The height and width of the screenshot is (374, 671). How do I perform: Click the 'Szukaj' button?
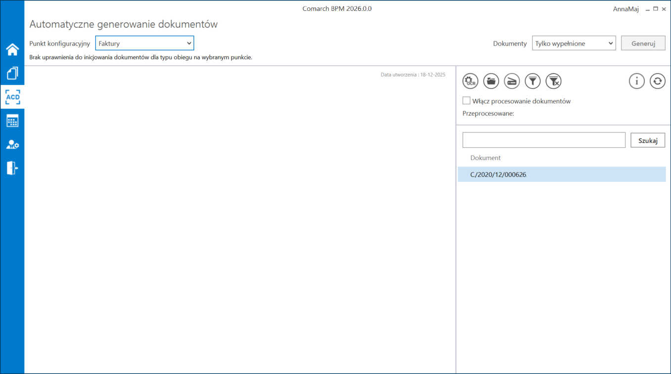click(648, 140)
